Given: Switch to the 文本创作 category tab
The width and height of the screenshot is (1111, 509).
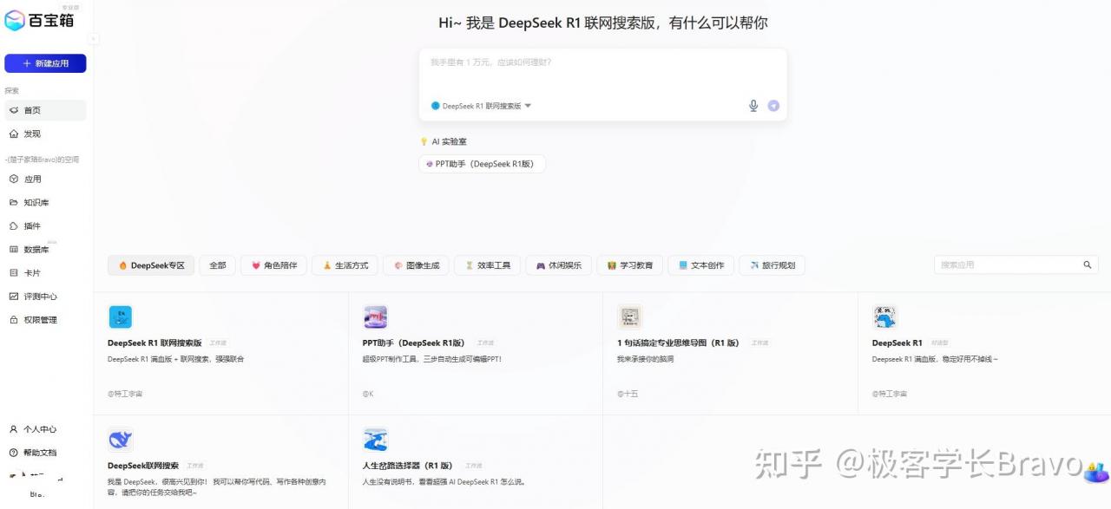Looking at the screenshot, I should (700, 265).
